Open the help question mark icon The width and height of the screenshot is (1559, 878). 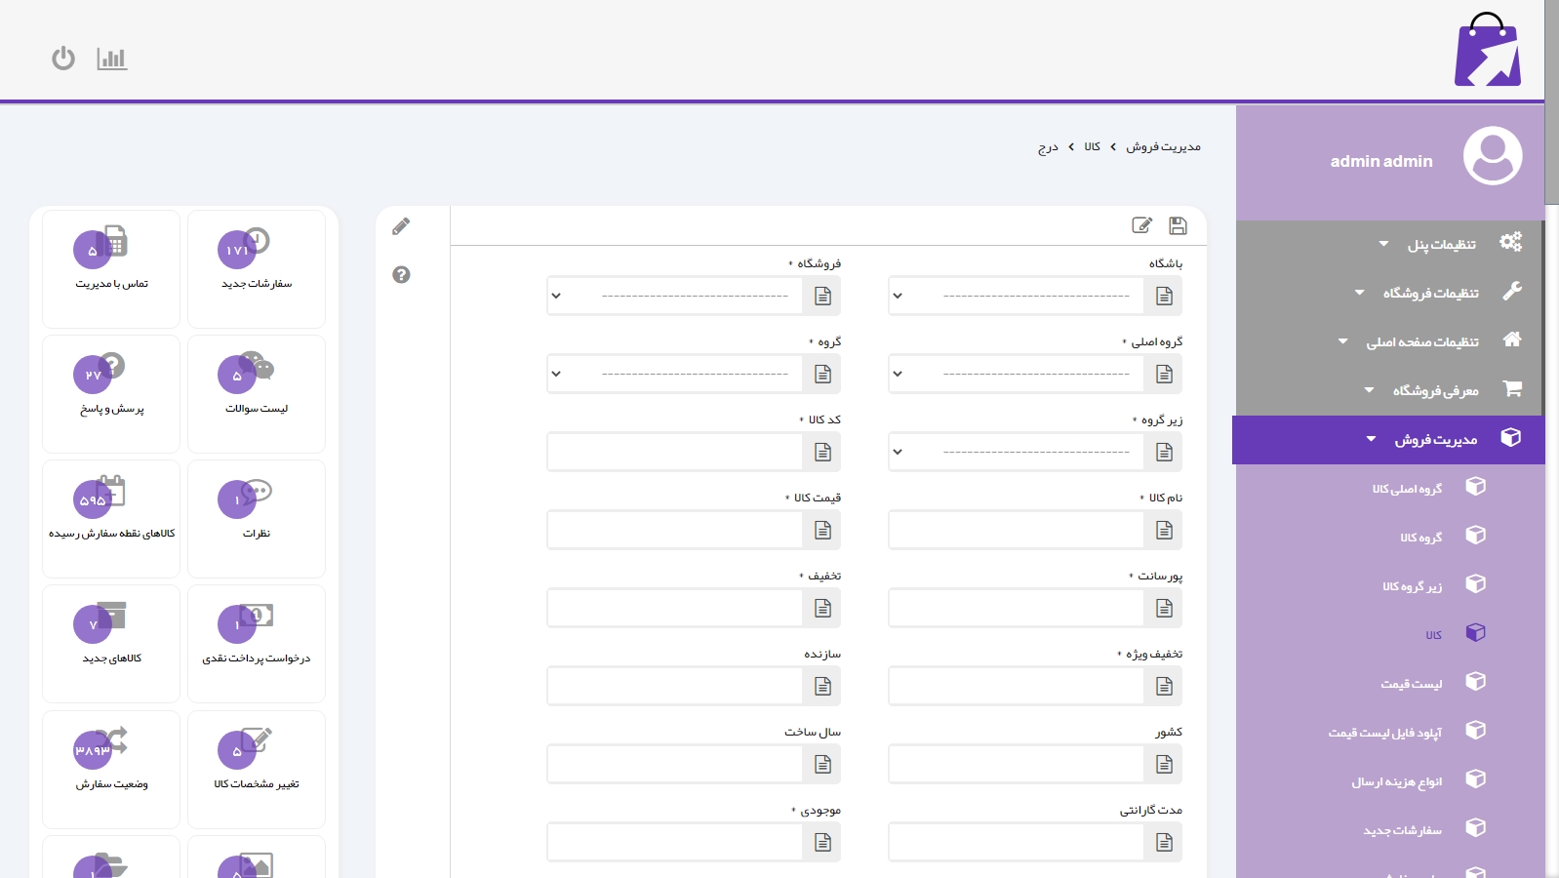(401, 275)
